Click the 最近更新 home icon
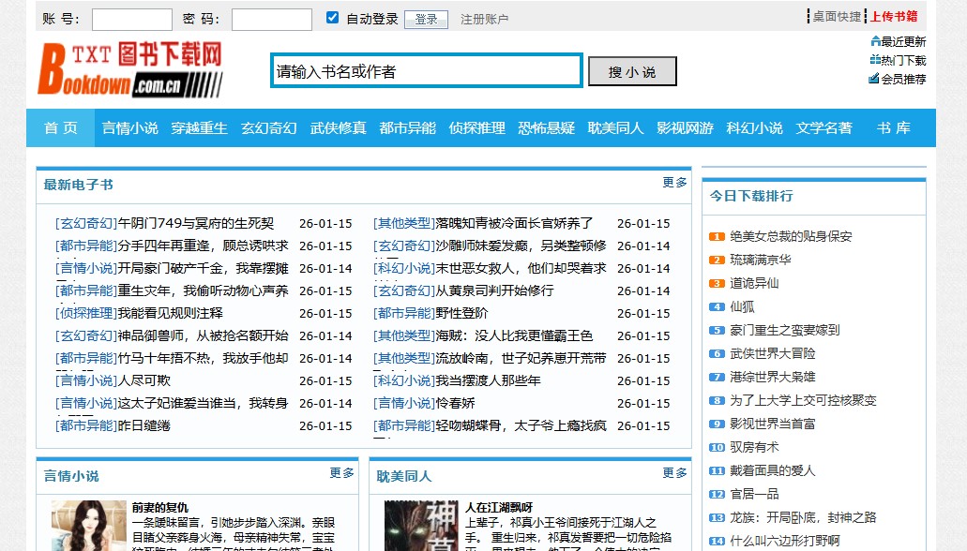Viewport: 967px width, 551px height. tap(874, 41)
